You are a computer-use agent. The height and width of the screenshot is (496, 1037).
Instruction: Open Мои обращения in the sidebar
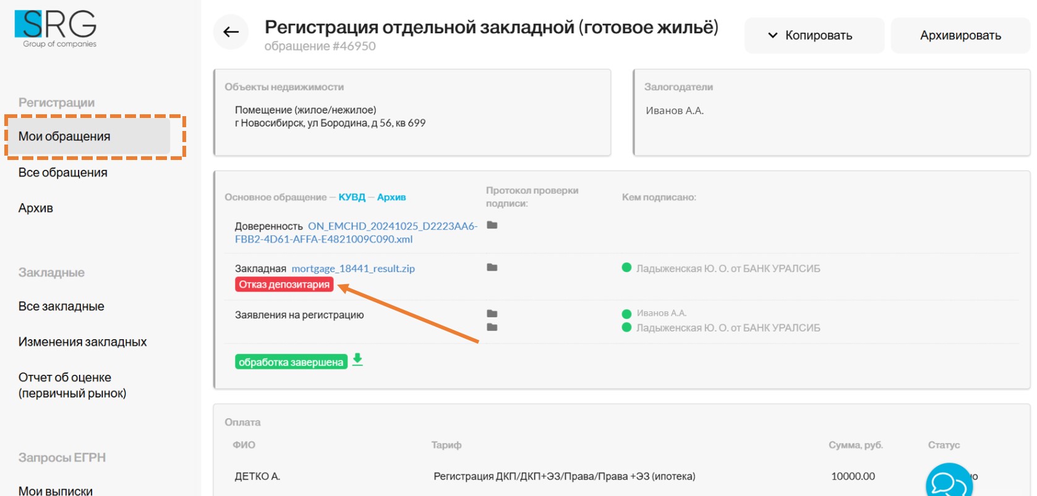pos(64,137)
